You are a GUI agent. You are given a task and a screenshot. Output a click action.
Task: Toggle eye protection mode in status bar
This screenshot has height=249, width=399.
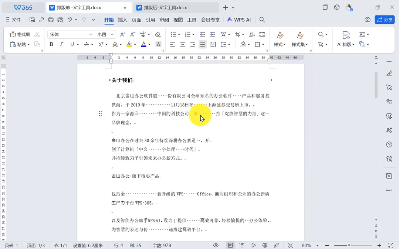[216, 245]
